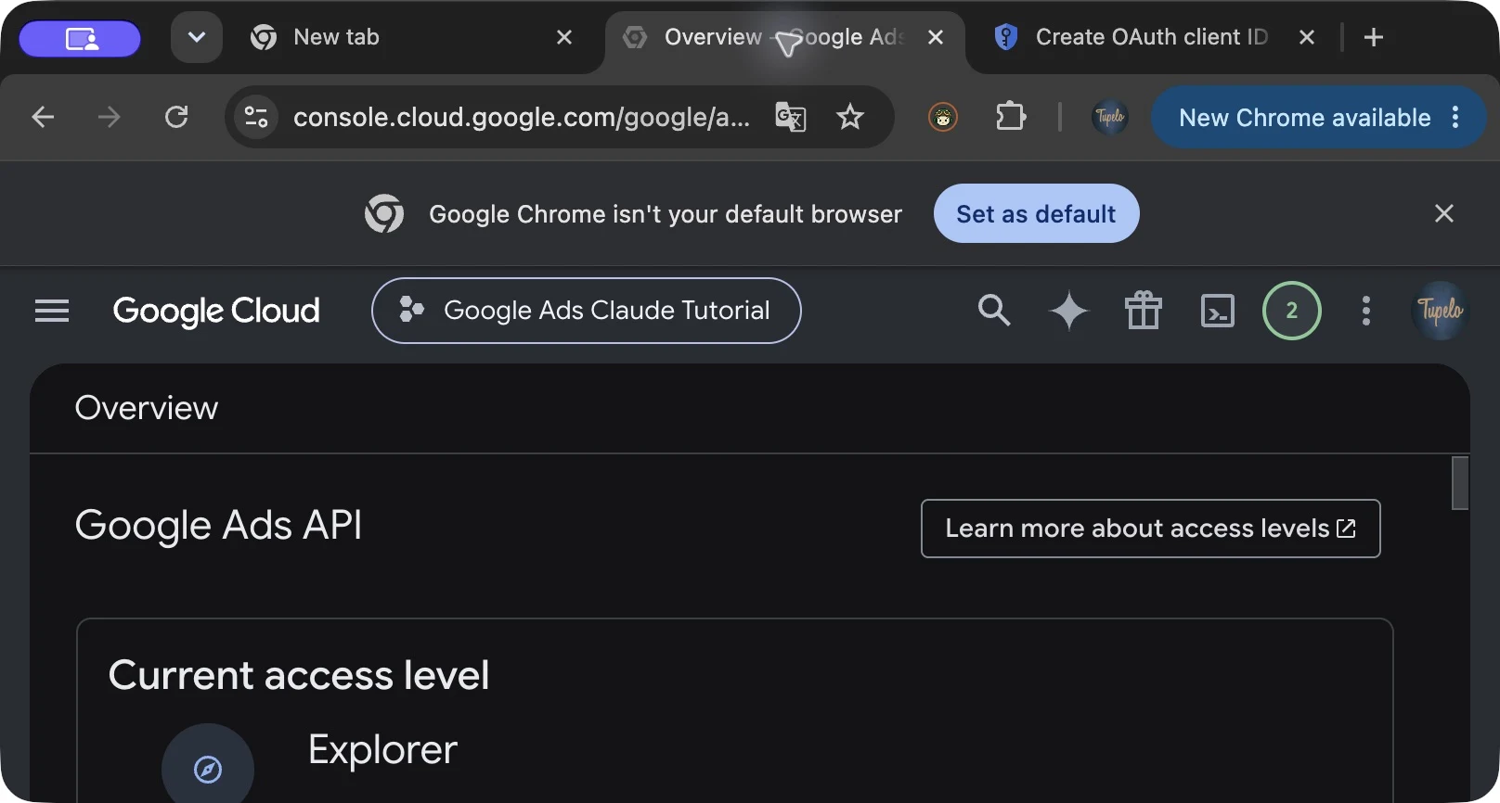This screenshot has width=1500, height=803.
Task: Go back to the previous page
Action: click(43, 117)
